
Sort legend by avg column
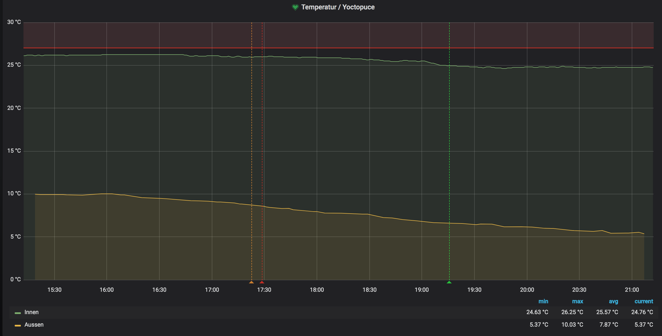(613, 301)
